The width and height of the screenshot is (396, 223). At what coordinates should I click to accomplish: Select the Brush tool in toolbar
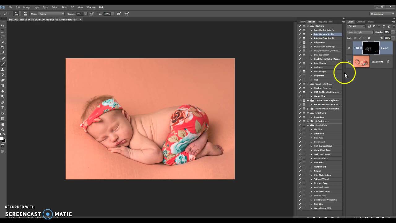click(3, 64)
